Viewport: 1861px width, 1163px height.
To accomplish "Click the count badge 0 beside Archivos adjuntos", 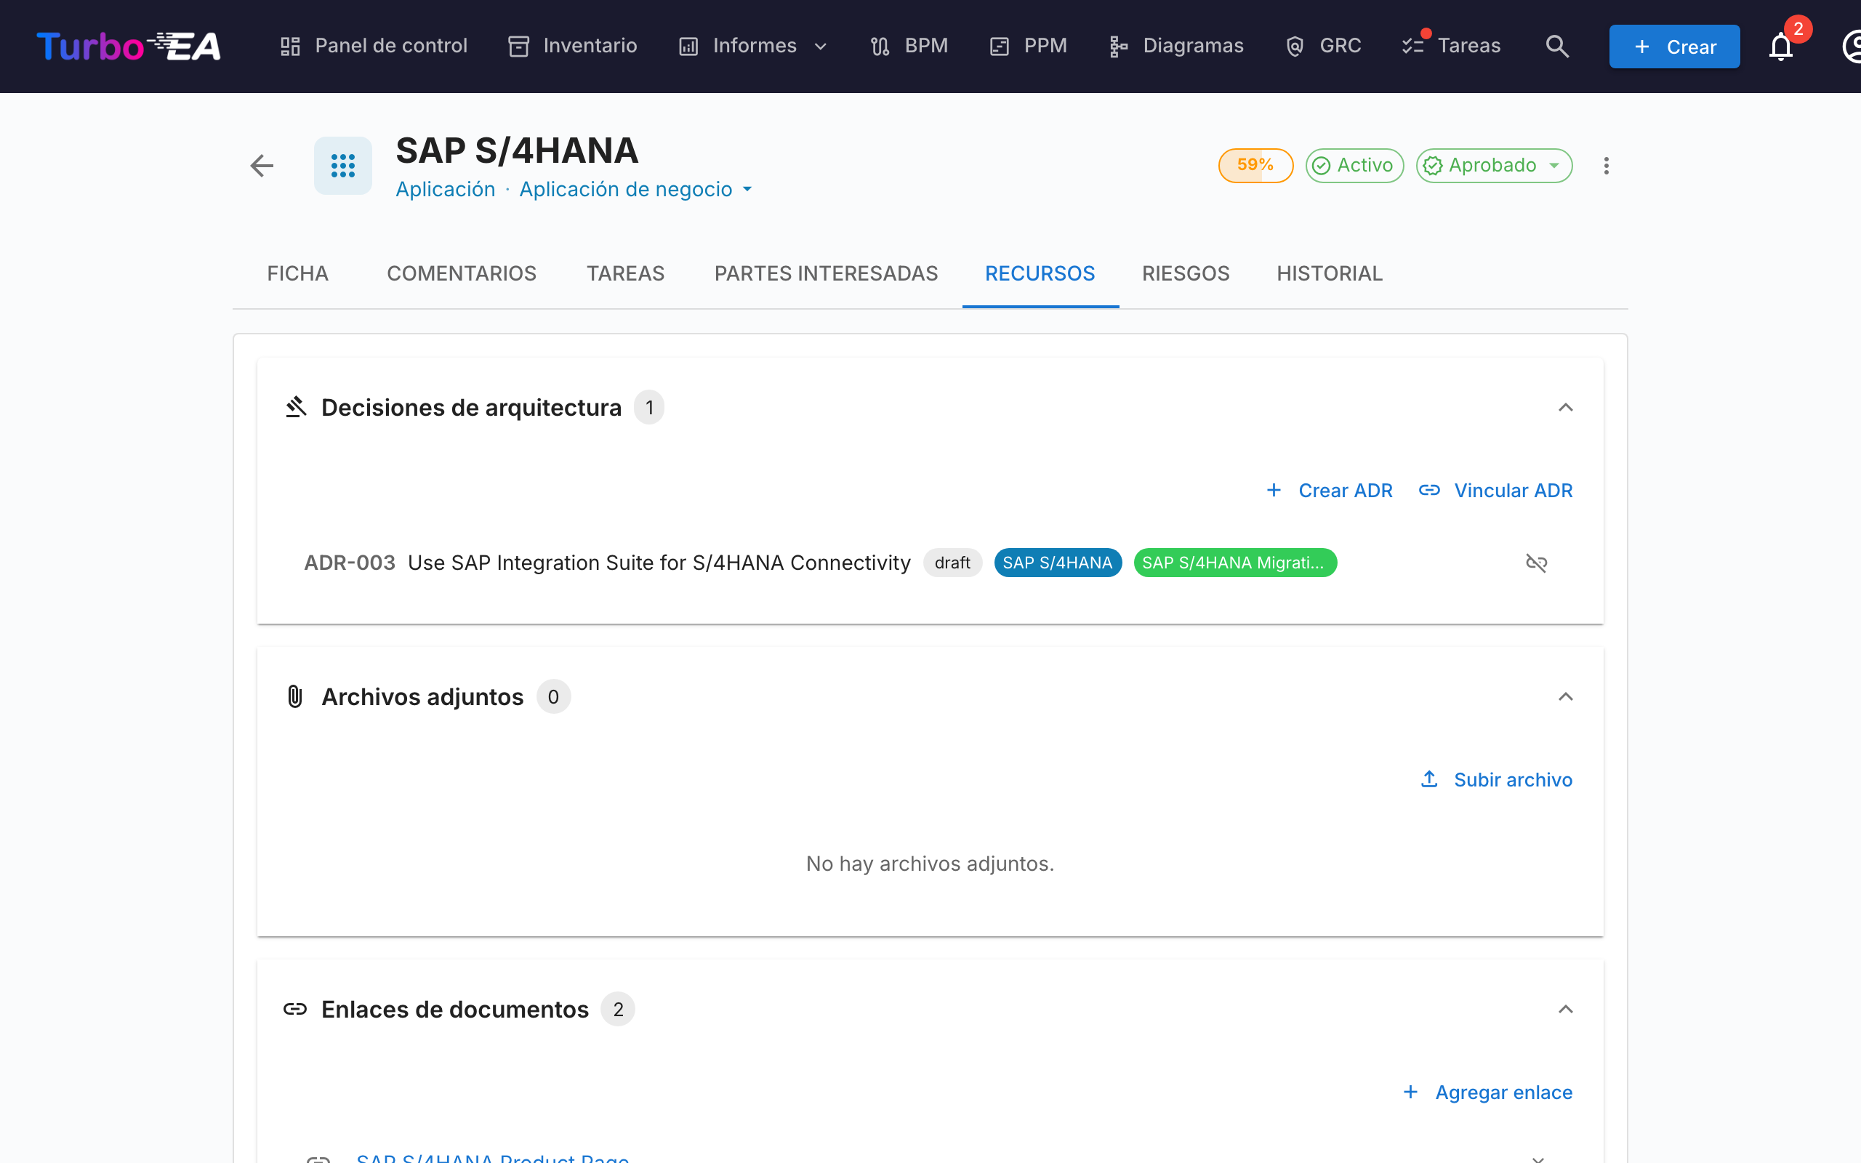I will [x=554, y=697].
